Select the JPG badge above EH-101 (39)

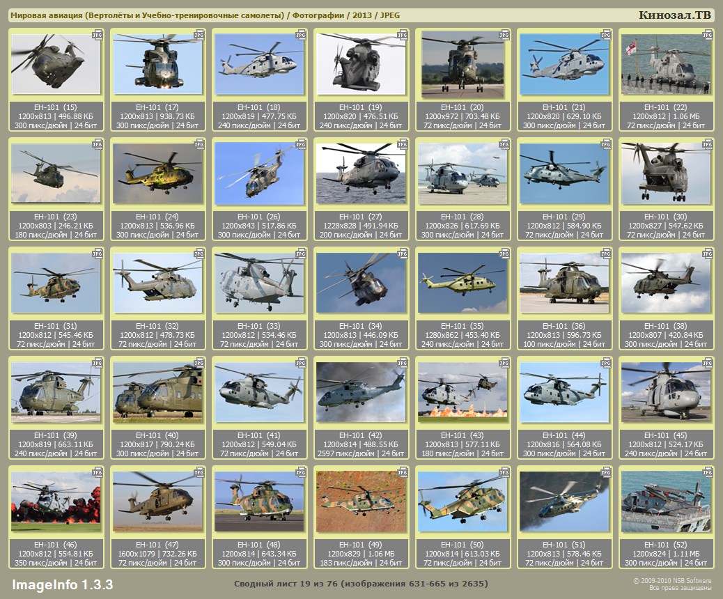pos(98,363)
